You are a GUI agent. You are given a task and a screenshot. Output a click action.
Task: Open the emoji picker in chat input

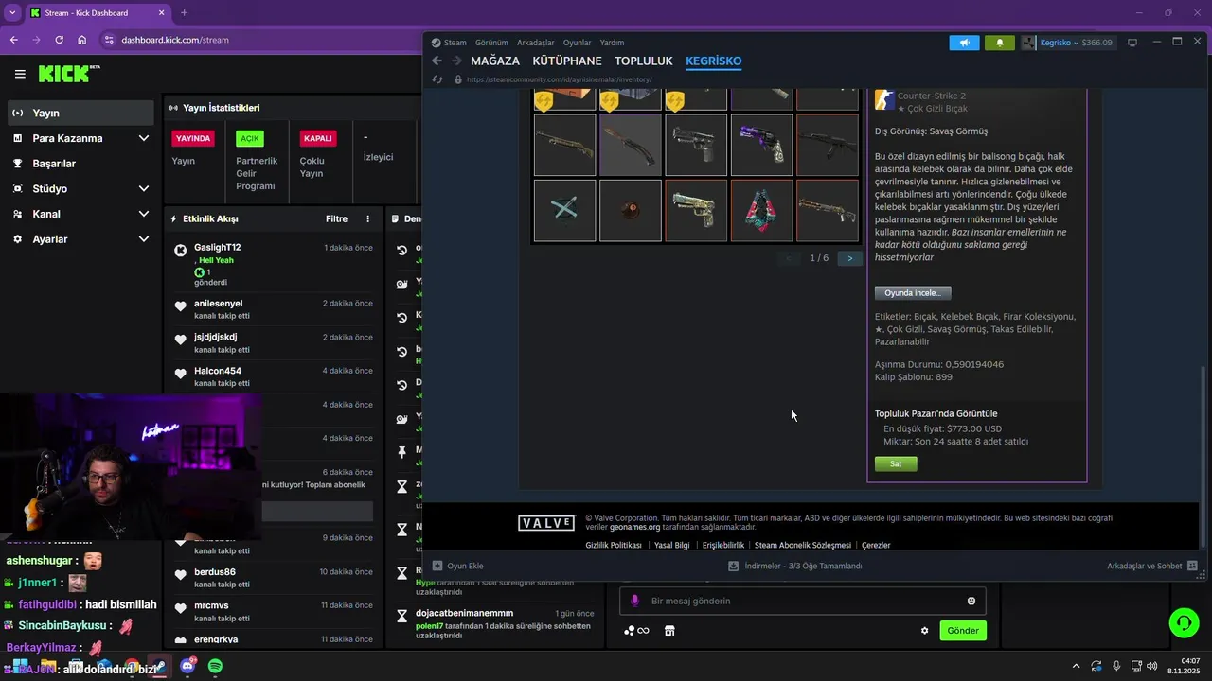coord(971,601)
